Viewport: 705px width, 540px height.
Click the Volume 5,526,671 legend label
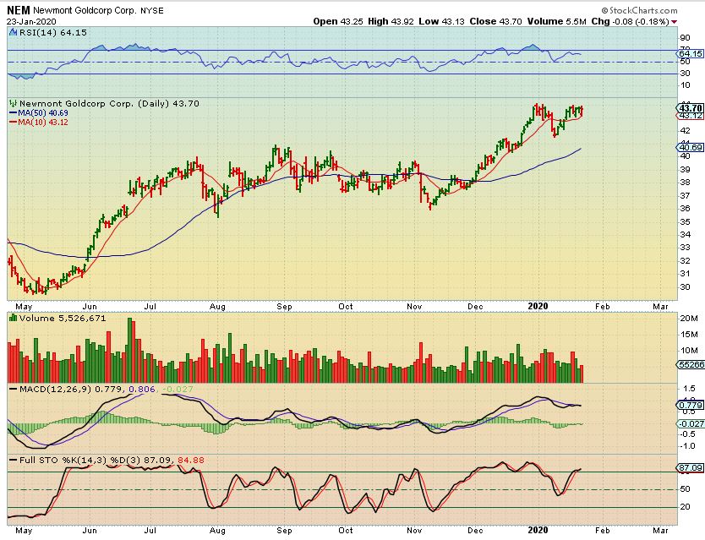63,319
